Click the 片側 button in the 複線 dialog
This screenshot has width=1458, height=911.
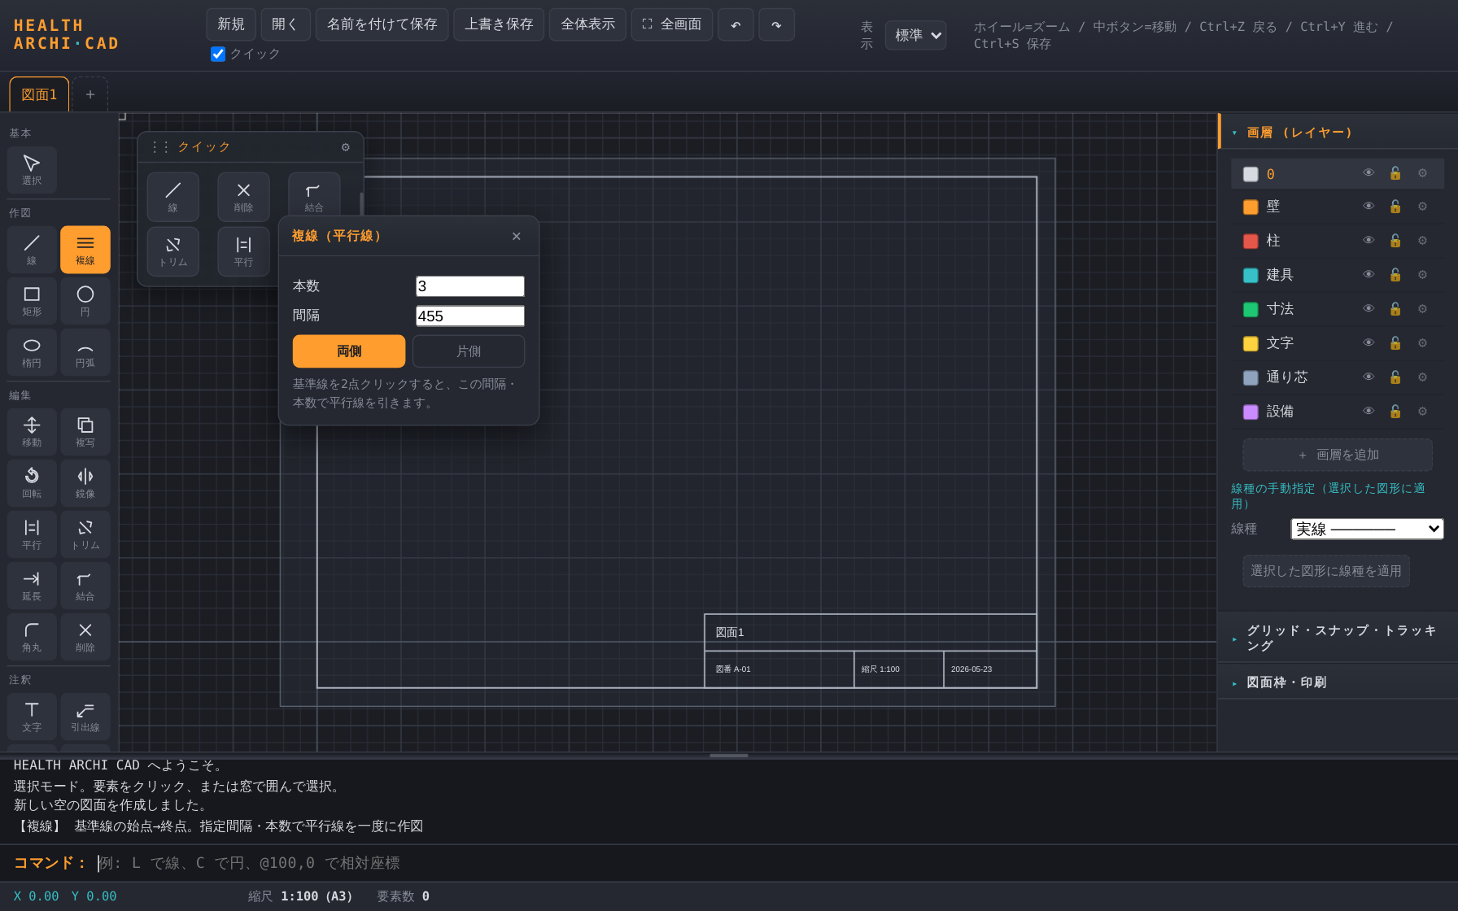point(469,351)
